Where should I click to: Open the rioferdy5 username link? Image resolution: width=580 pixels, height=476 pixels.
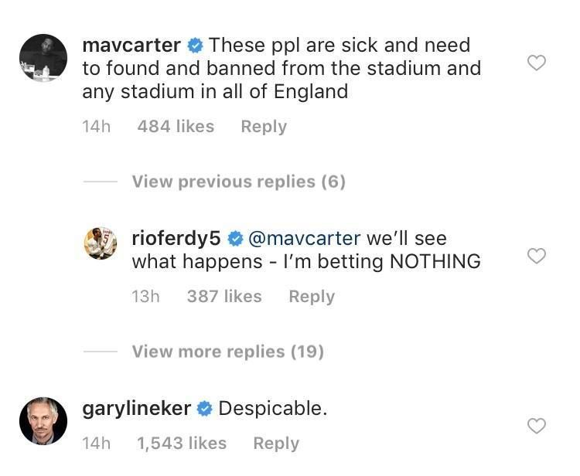point(176,238)
